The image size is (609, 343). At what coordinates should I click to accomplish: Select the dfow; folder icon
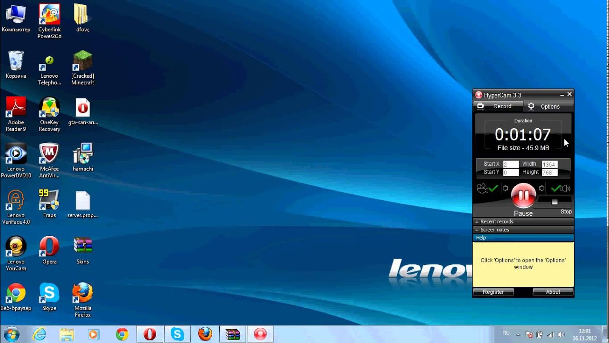click(x=83, y=18)
